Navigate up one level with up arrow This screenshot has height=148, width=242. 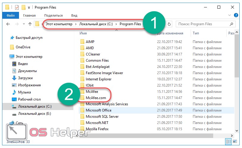coord(30,24)
